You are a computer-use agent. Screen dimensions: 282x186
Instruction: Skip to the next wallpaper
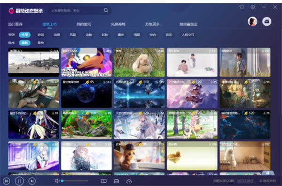(x=32, y=181)
